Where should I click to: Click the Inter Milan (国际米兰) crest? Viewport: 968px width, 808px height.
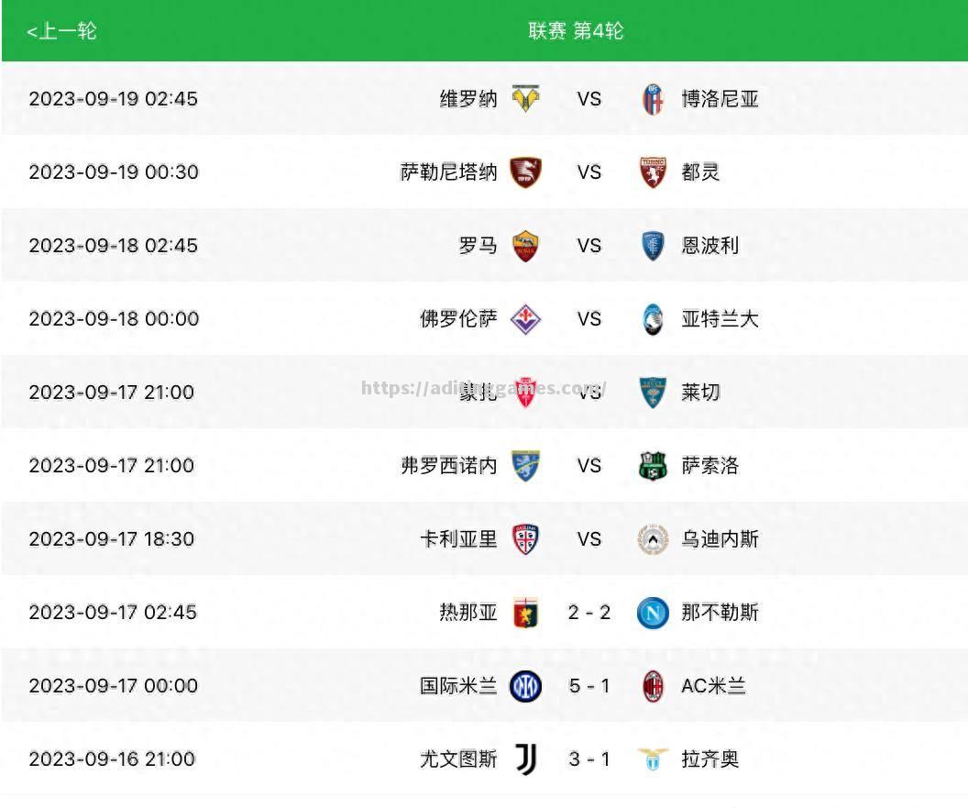525,686
